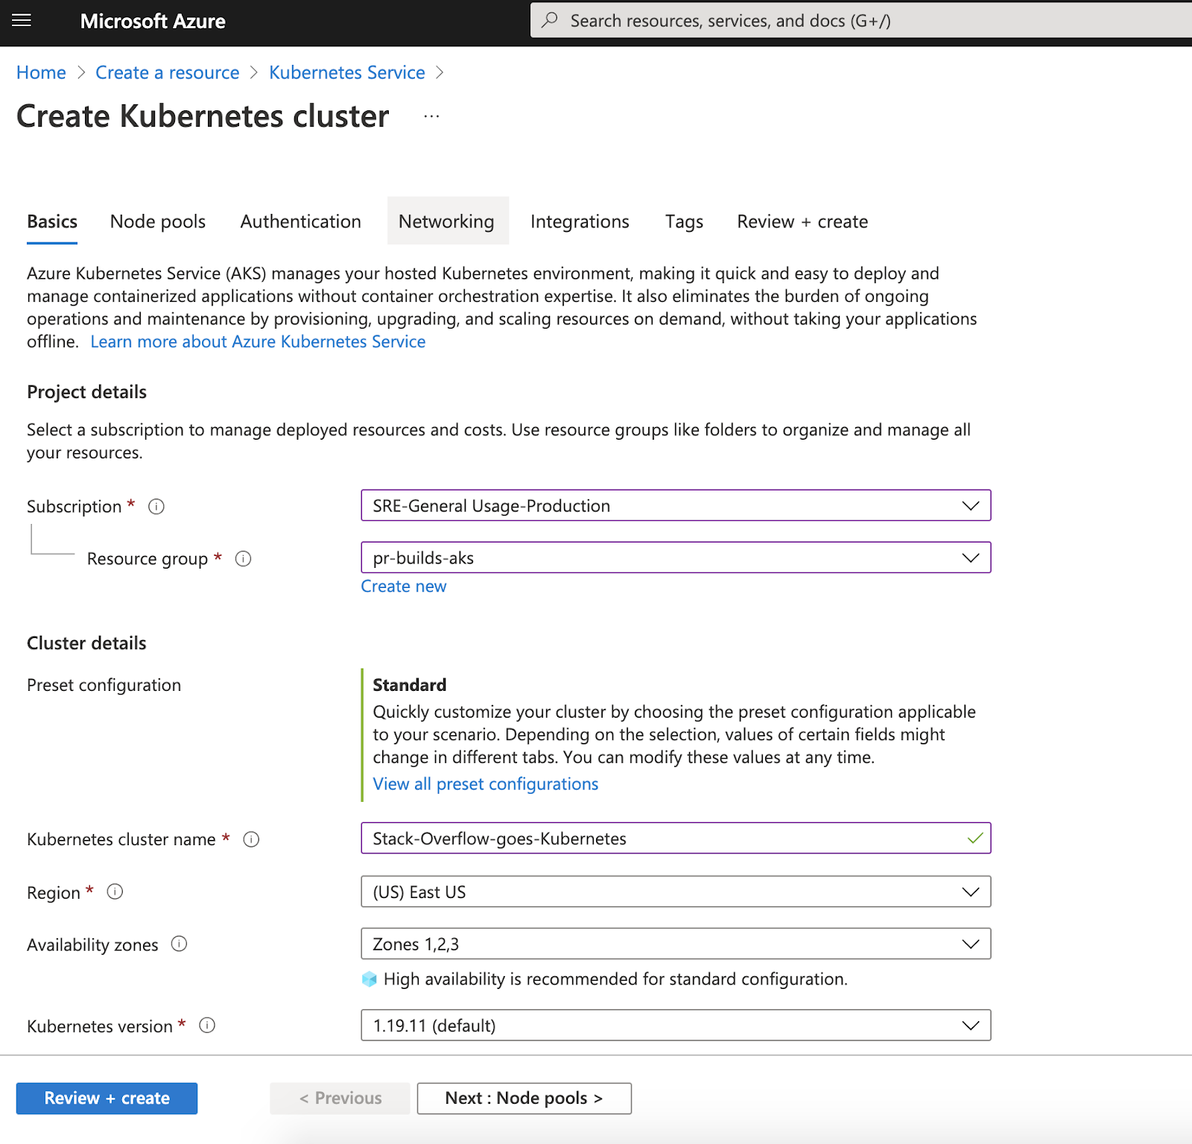Select the Basics tab
1192x1144 pixels.
click(x=52, y=221)
